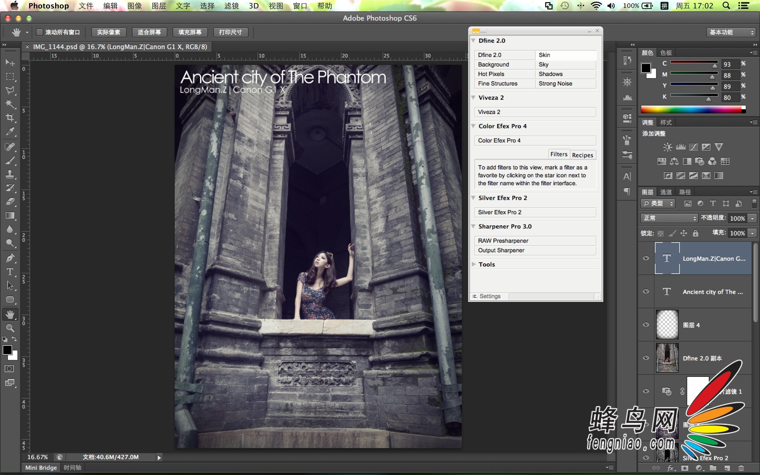Hide the Dfine 2.0 副本 layer

coord(646,358)
